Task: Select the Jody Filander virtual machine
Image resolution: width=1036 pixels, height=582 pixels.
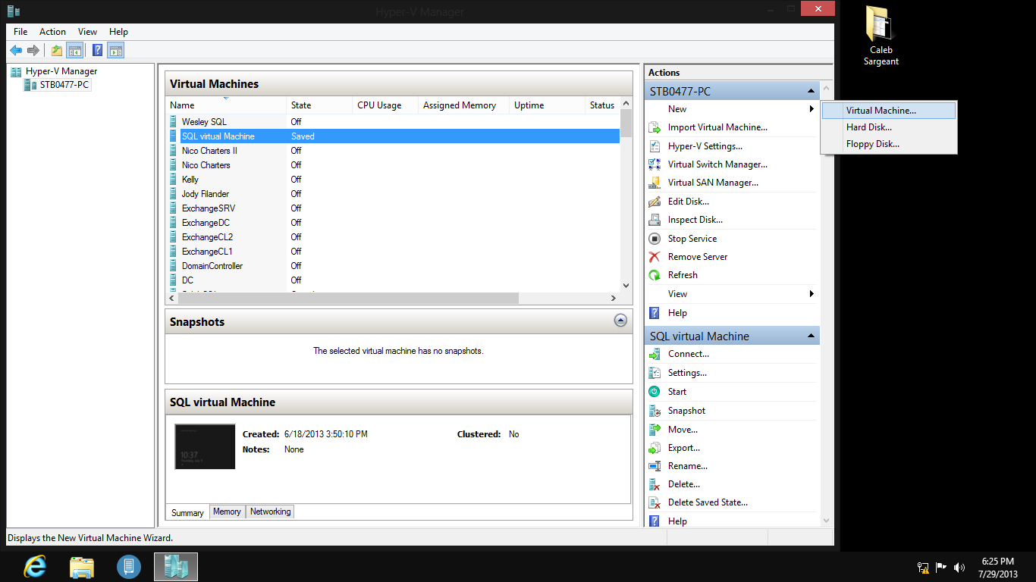Action: point(393,194)
